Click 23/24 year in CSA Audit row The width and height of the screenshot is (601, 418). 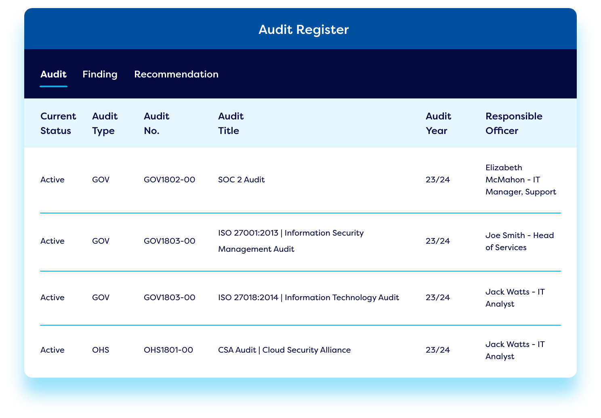[438, 350]
